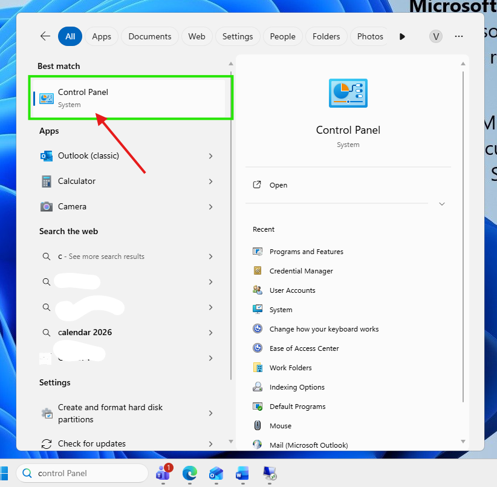Switch to the People filter tab
The image size is (497, 487).
click(282, 36)
